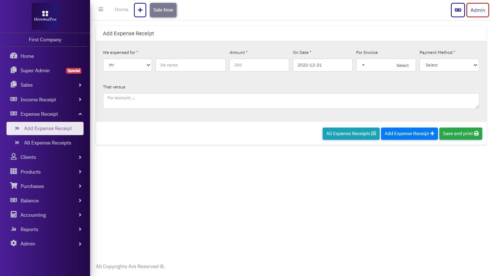Click the Sale Now button
Viewport: 492px width, 276px height.
pyautogui.click(x=163, y=10)
